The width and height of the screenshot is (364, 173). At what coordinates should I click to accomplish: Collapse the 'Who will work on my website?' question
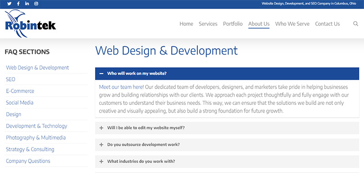[x=227, y=74]
